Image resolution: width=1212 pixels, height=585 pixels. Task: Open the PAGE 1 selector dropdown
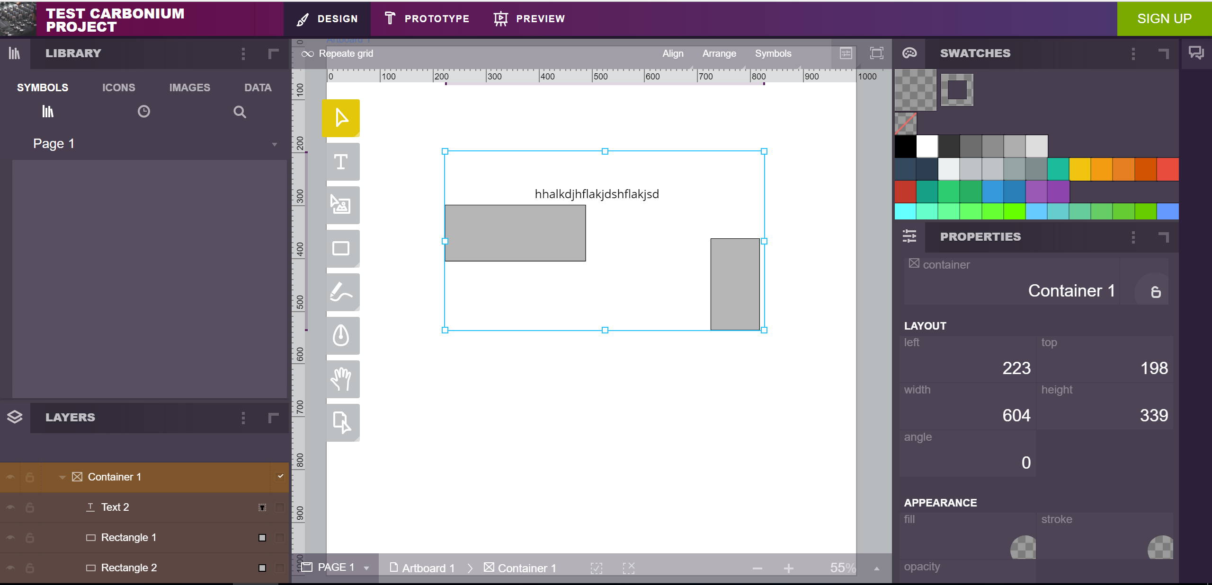click(366, 568)
